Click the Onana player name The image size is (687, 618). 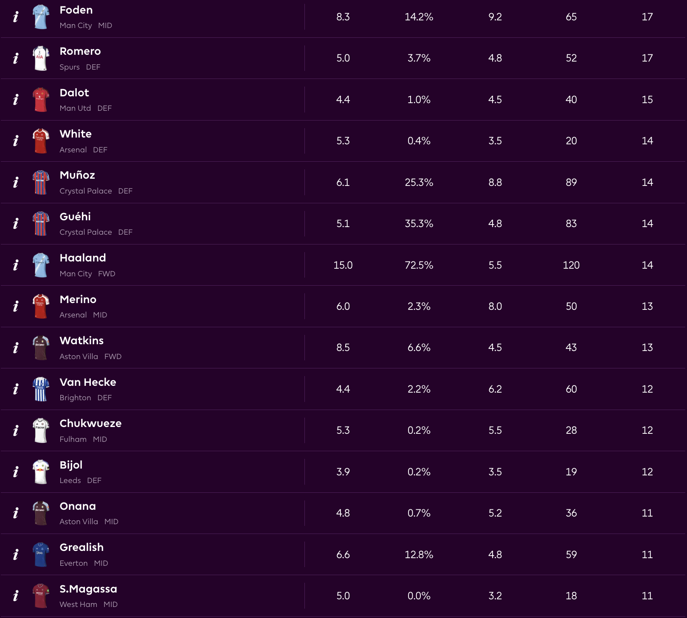pyautogui.click(x=78, y=506)
